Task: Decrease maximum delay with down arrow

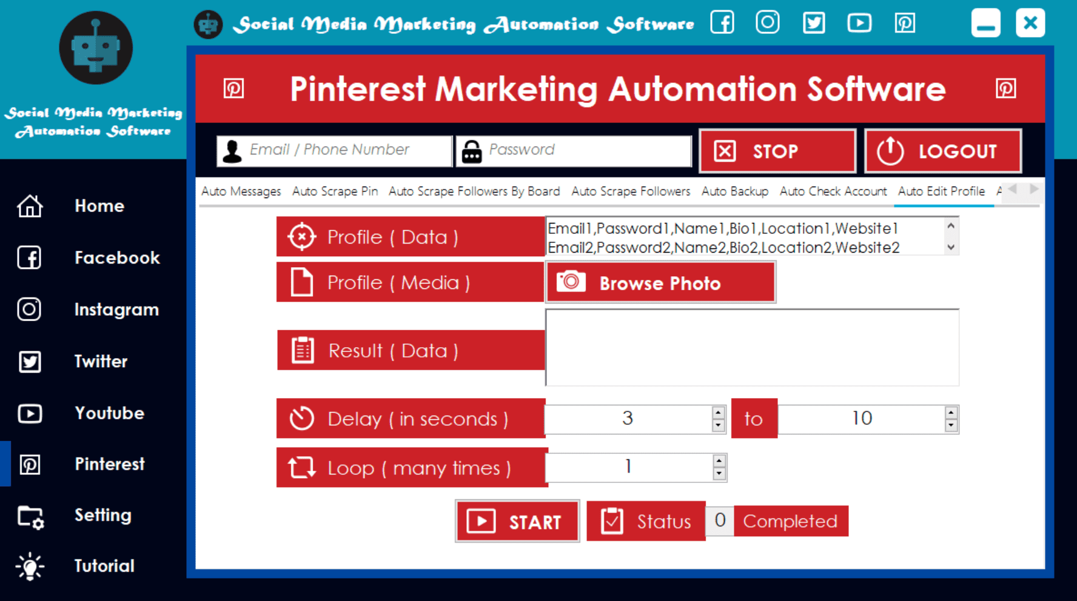Action: 951,426
